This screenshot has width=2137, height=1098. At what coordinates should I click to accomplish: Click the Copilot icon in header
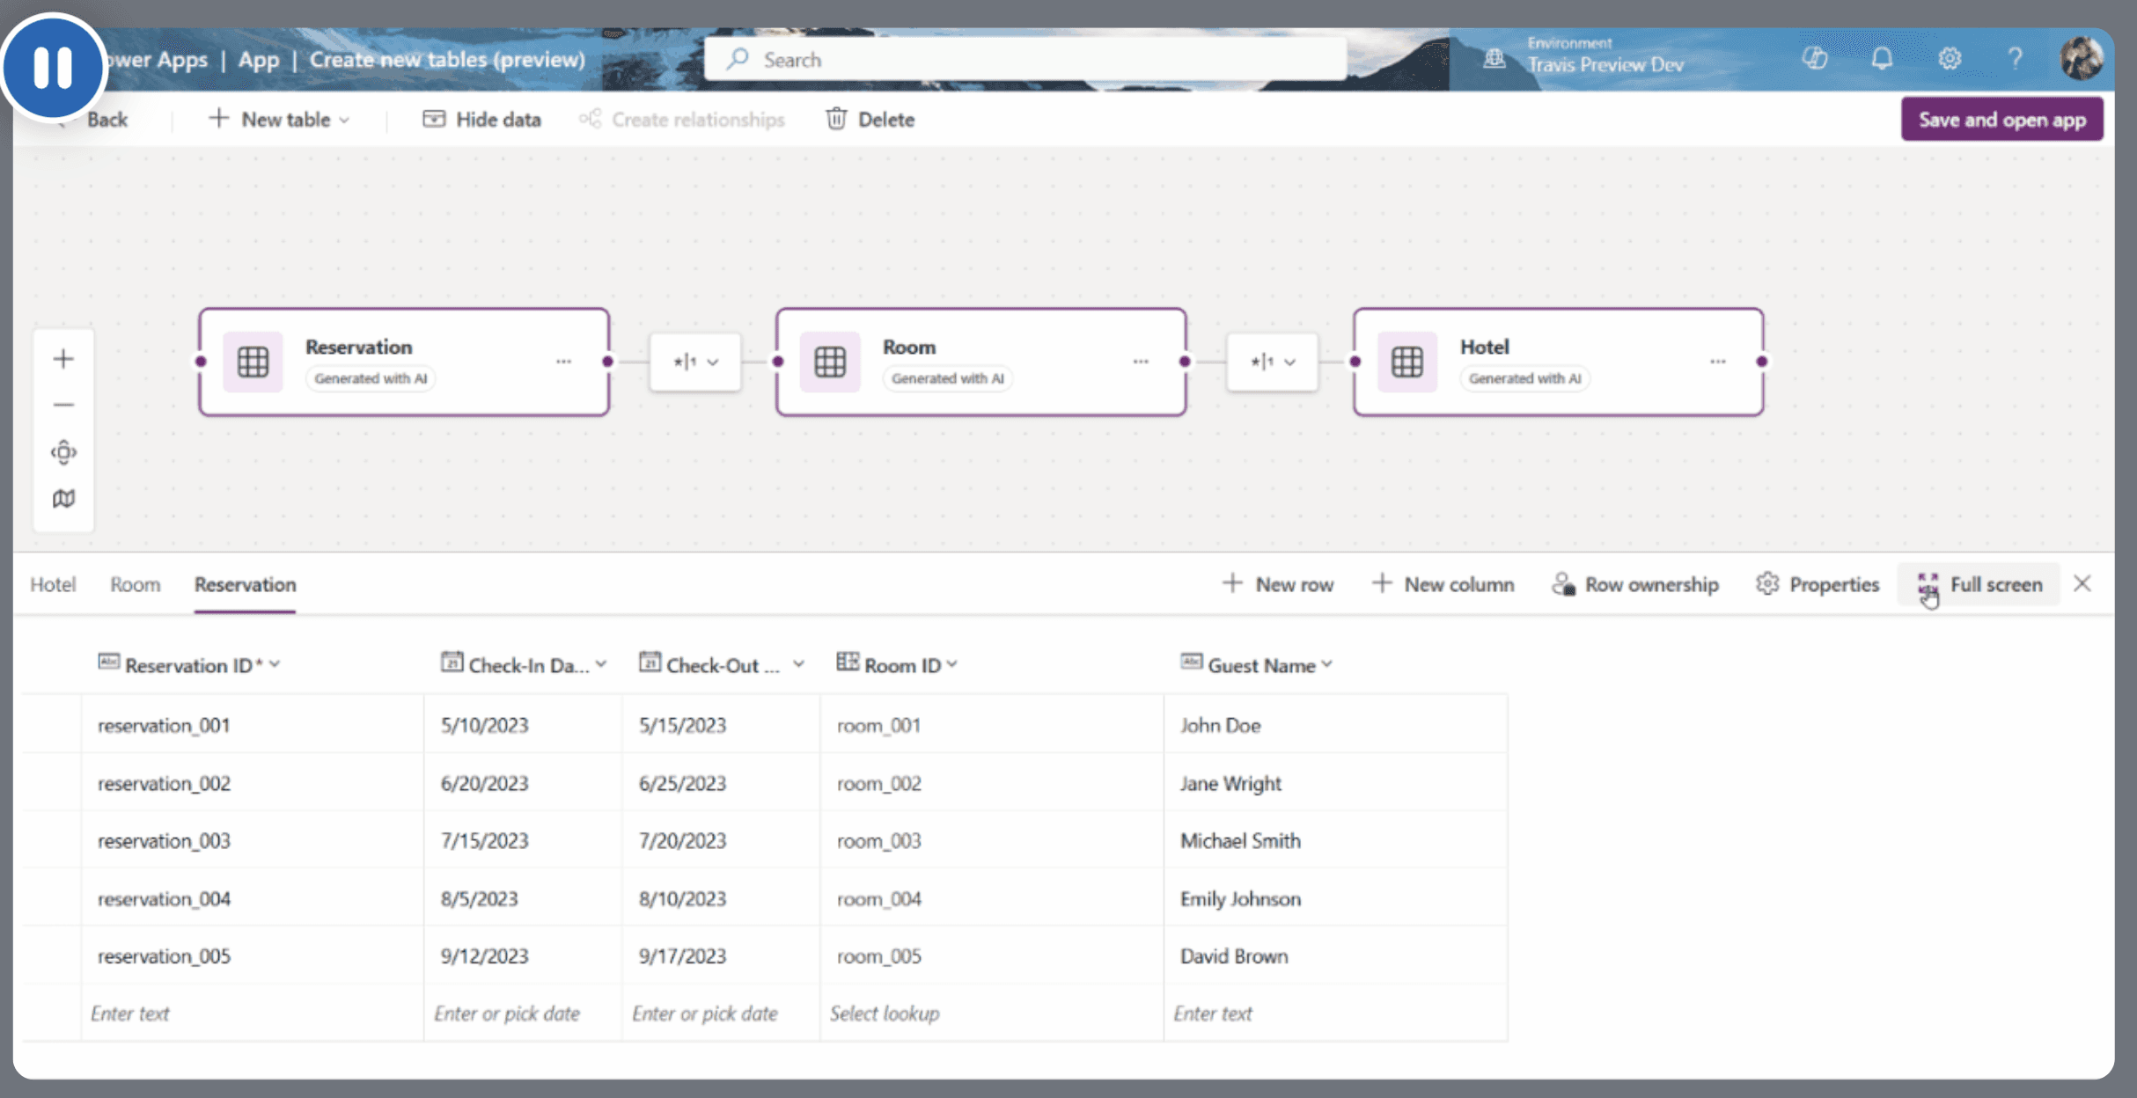point(1815,59)
